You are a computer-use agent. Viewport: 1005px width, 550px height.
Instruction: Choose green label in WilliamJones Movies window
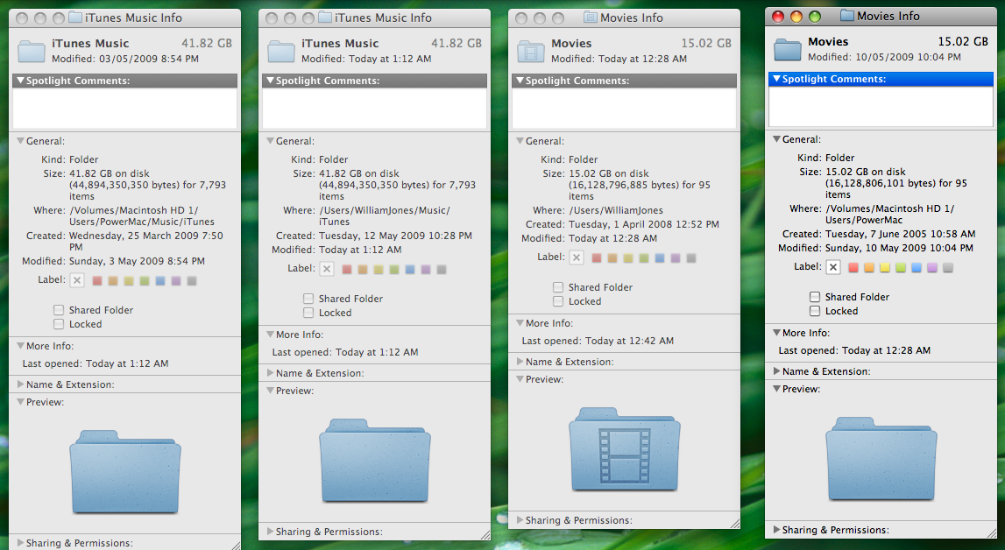point(643,258)
